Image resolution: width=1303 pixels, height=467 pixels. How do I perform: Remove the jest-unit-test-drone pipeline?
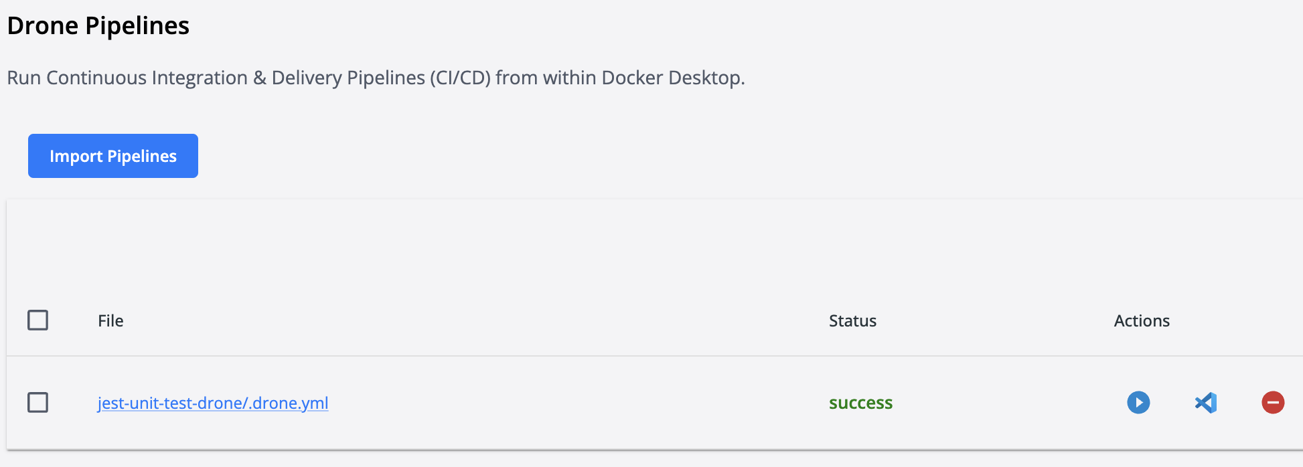1273,403
